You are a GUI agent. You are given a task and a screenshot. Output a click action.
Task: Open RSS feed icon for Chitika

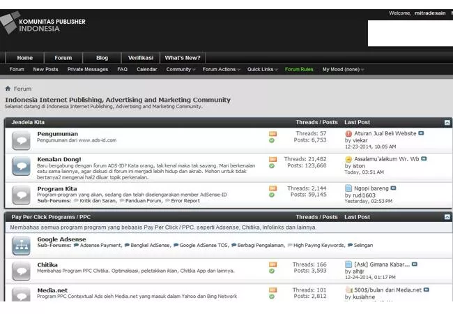(272, 264)
